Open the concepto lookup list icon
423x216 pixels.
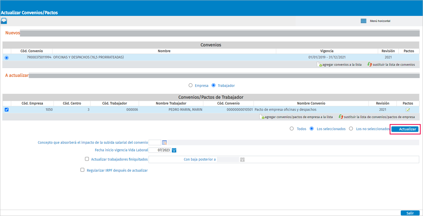tap(165, 143)
